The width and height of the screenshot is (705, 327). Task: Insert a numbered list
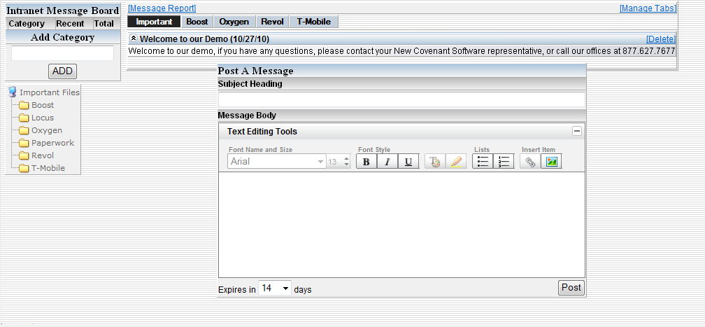tap(504, 162)
